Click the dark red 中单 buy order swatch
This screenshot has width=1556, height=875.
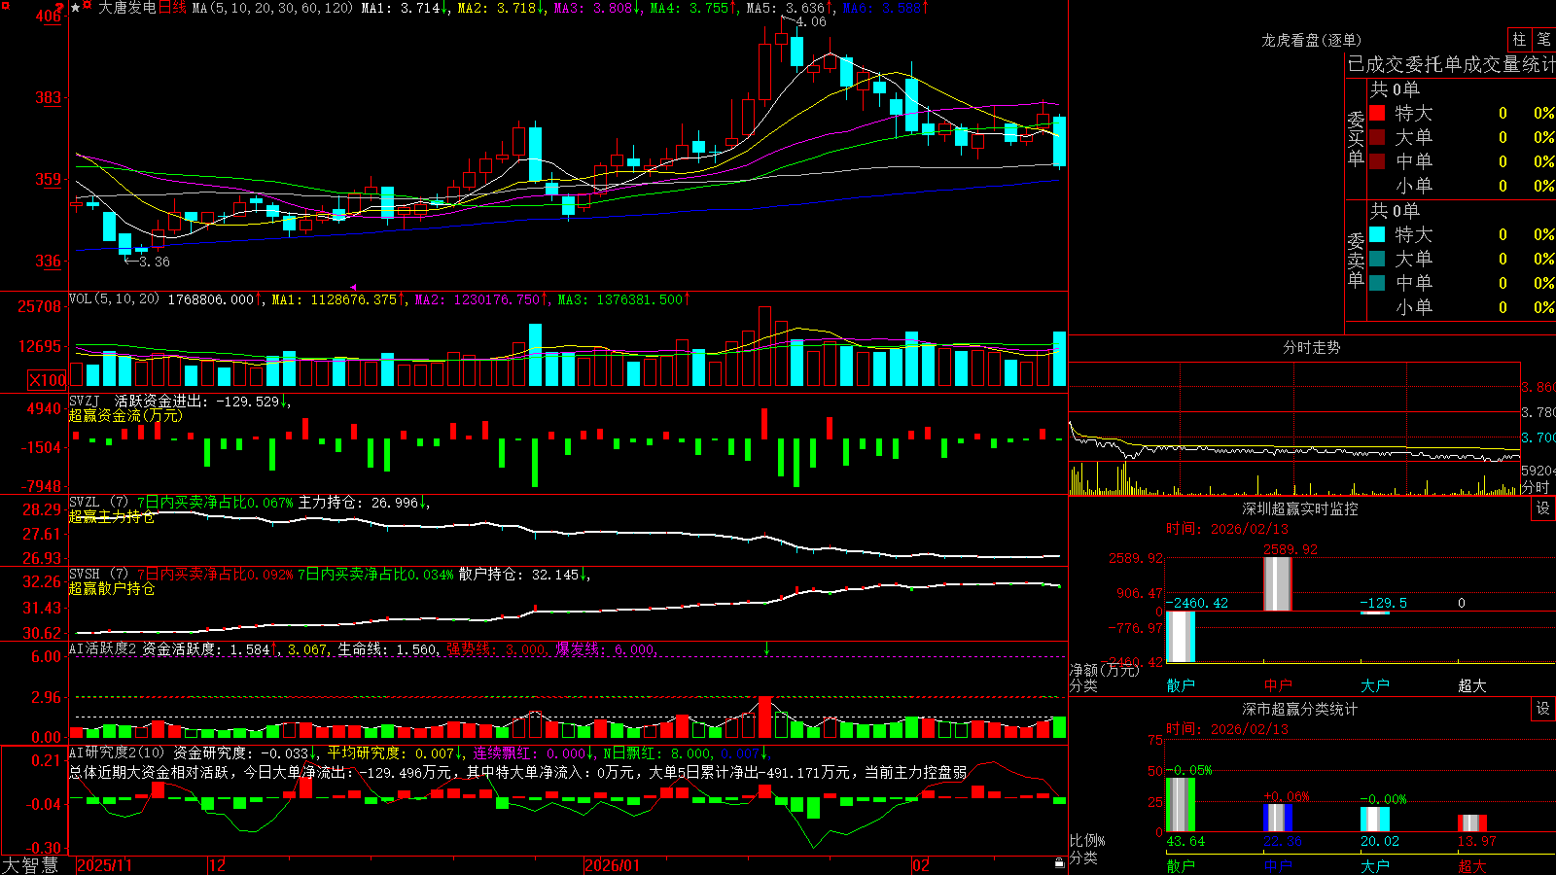click(1377, 161)
